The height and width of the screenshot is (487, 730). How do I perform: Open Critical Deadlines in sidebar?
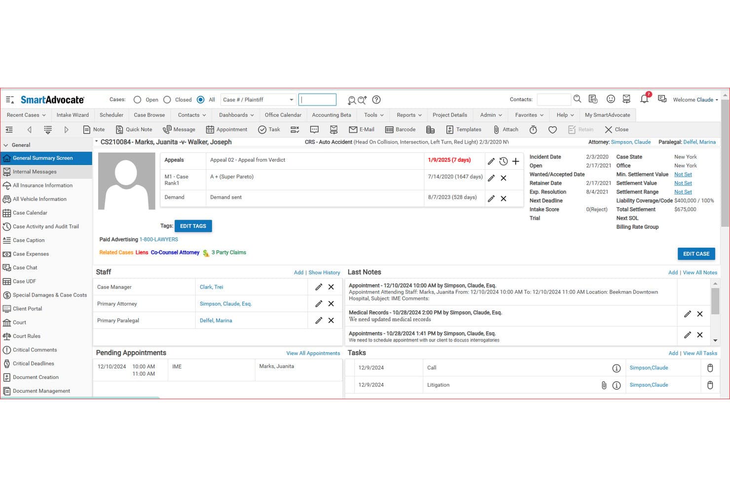tap(34, 364)
